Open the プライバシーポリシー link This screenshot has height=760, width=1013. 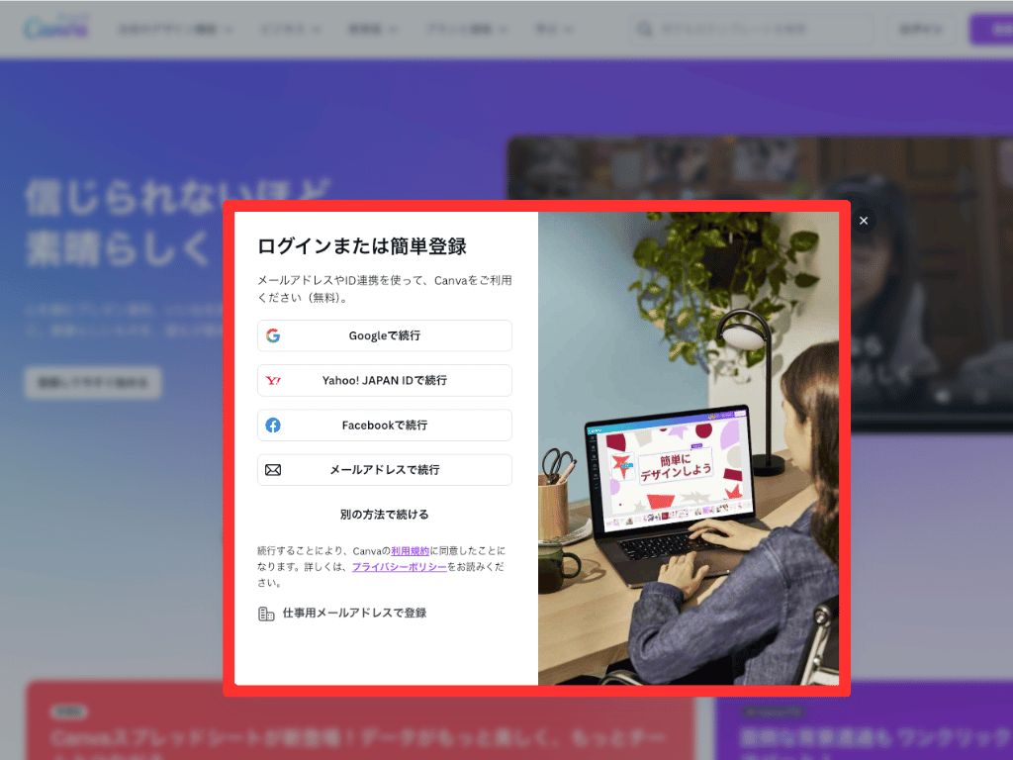(x=400, y=567)
